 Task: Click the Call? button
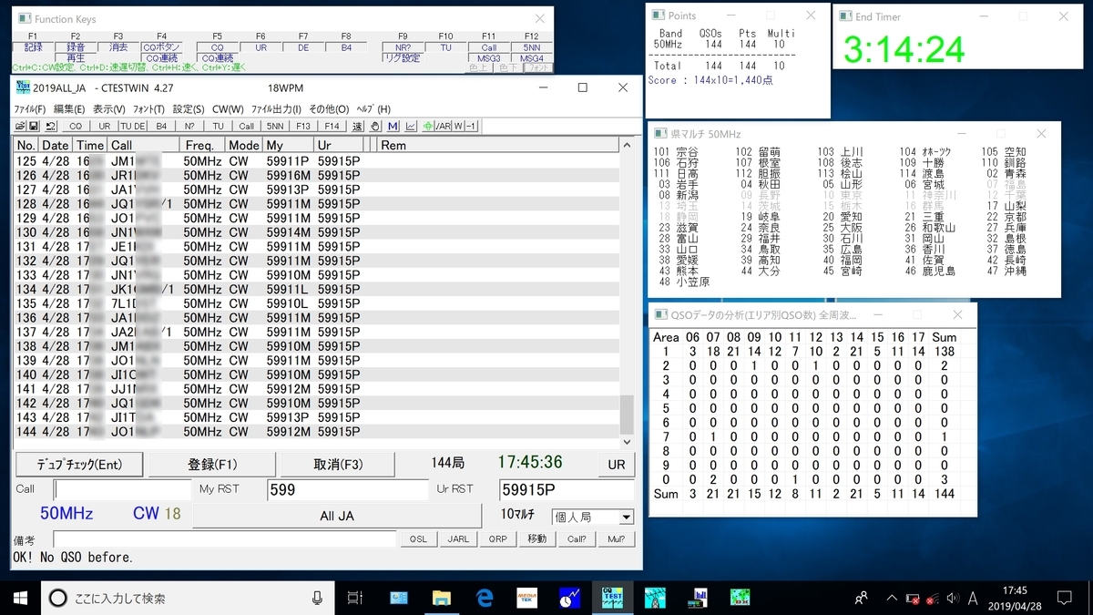pyautogui.click(x=577, y=538)
